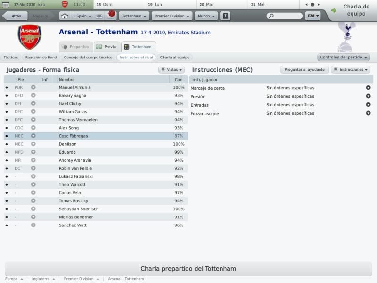Open the Controles del partido dropdown
Screen dimensions: 377x283
tap(344, 57)
